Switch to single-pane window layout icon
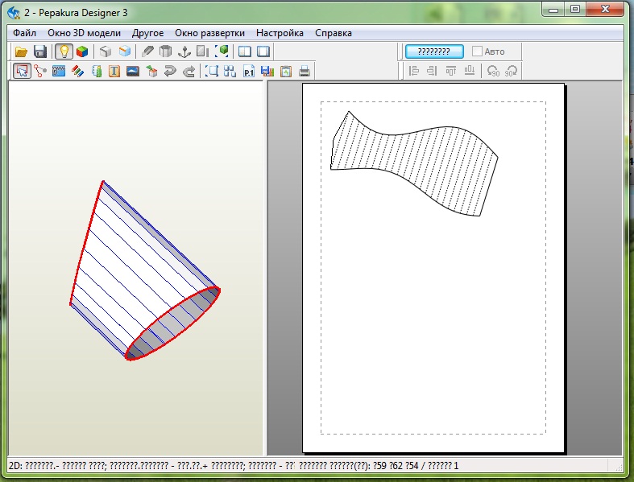The height and width of the screenshot is (482, 634). click(263, 51)
